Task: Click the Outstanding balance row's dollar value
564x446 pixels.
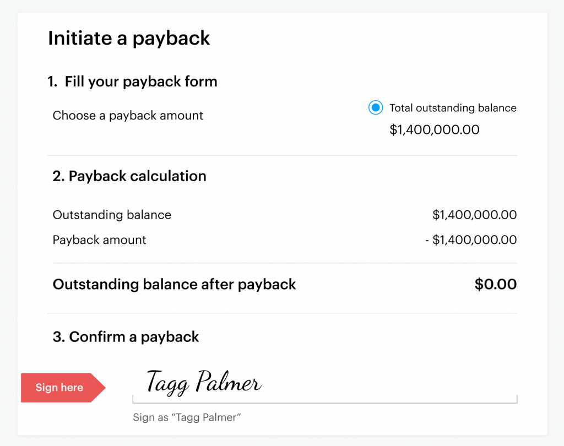Action: coord(474,215)
